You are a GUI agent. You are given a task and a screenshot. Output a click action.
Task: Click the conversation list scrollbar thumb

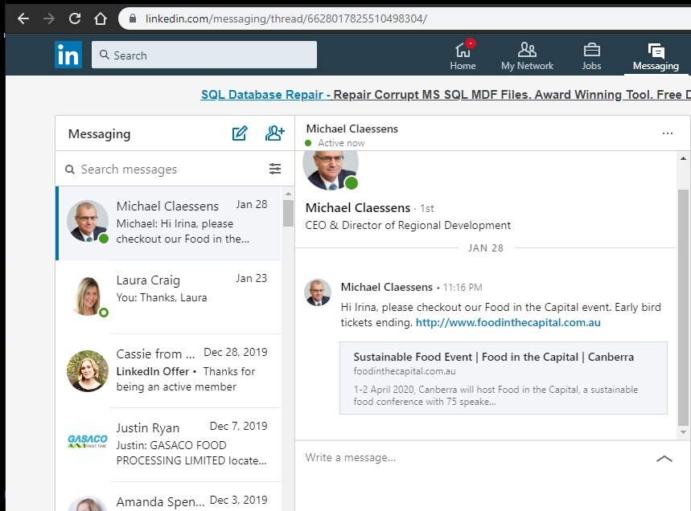tap(288, 213)
